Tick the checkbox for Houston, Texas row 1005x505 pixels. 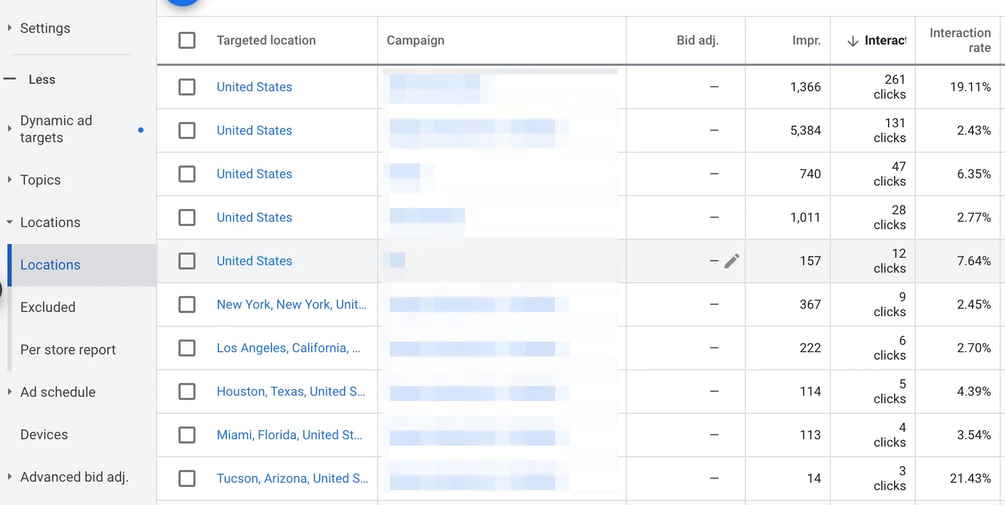point(187,391)
